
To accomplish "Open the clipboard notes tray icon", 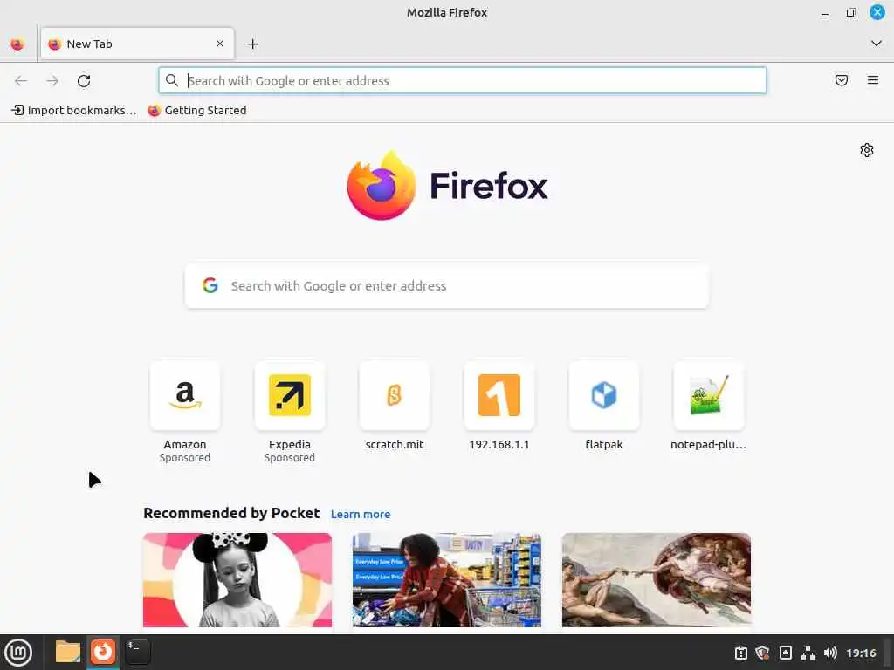I will pyautogui.click(x=786, y=653).
